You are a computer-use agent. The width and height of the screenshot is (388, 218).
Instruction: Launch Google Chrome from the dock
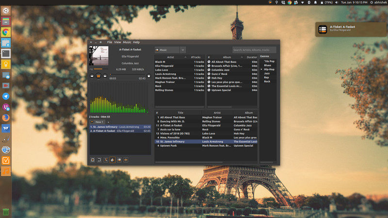click(x=6, y=32)
